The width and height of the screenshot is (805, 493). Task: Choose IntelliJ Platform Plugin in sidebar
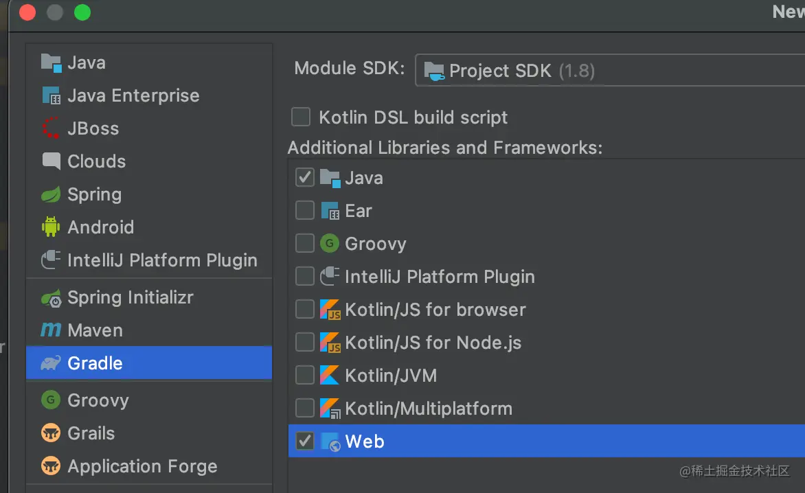[162, 260]
